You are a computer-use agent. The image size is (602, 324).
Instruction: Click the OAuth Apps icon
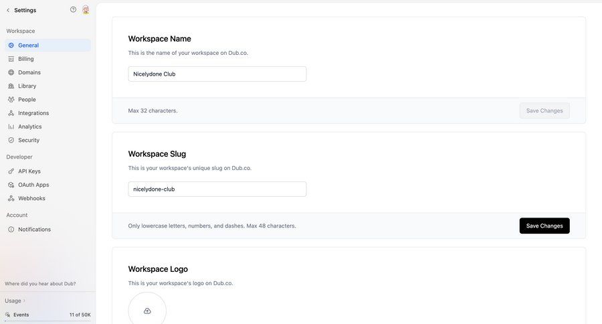[11, 185]
